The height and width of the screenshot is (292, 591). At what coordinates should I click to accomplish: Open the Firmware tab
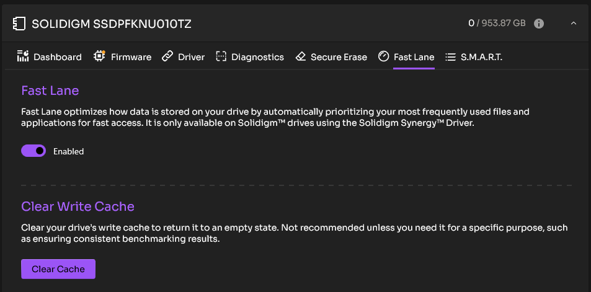pyautogui.click(x=123, y=57)
